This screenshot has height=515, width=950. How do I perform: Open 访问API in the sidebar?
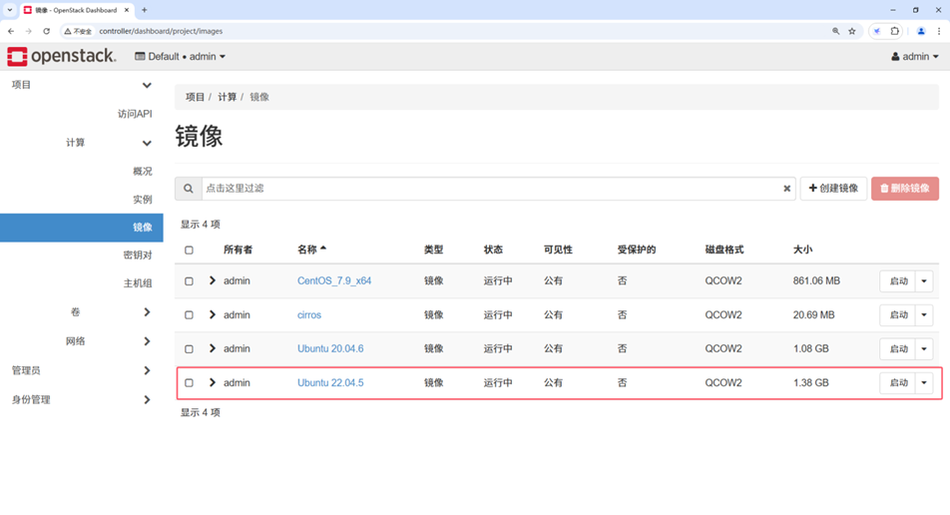pyautogui.click(x=135, y=114)
